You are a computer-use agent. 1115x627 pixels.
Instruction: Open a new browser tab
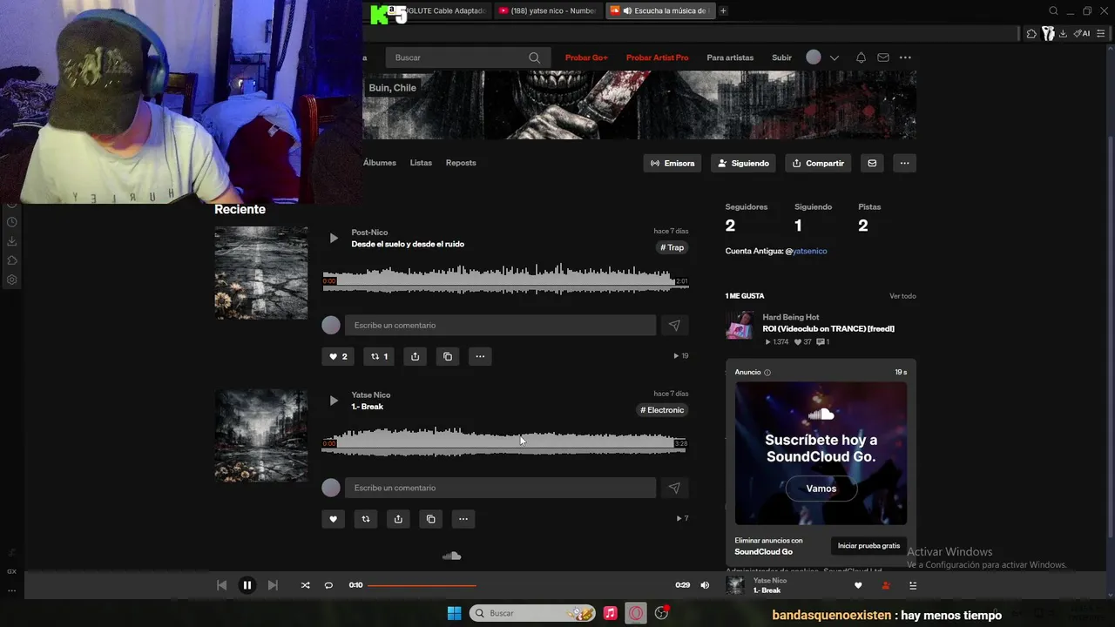[723, 10]
